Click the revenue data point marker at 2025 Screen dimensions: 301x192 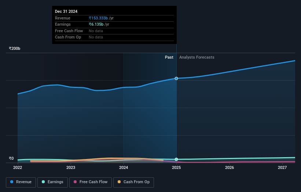[176, 78]
